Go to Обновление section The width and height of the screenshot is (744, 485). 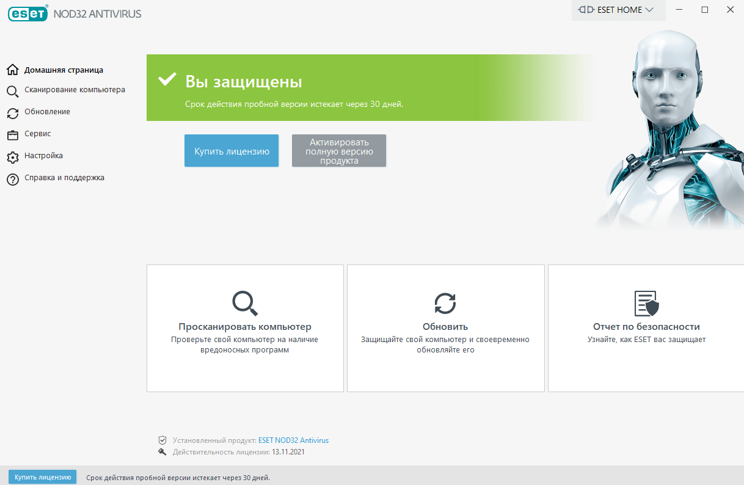pyautogui.click(x=47, y=112)
